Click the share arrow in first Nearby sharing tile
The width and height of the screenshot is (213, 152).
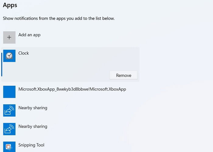tap(9, 110)
